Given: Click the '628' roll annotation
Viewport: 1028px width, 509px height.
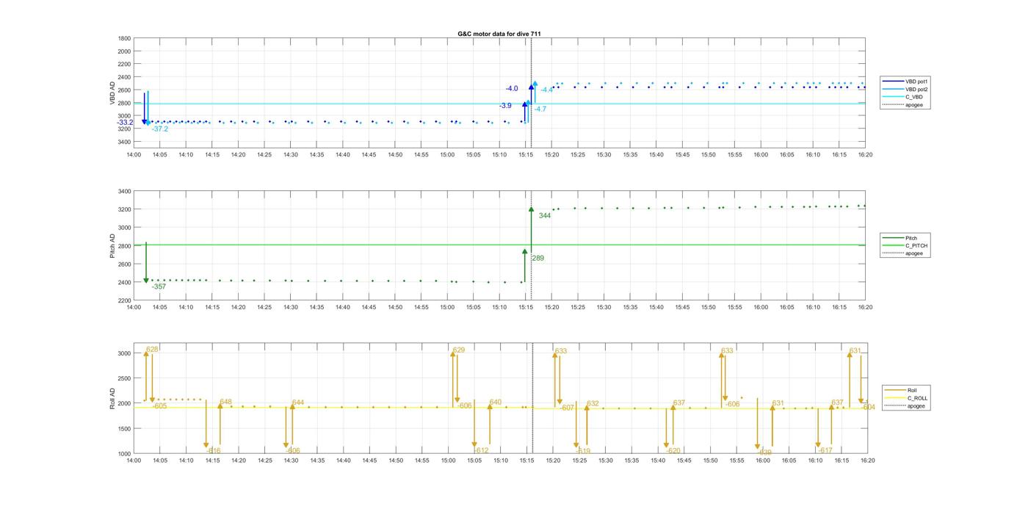Looking at the screenshot, I should pos(153,349).
